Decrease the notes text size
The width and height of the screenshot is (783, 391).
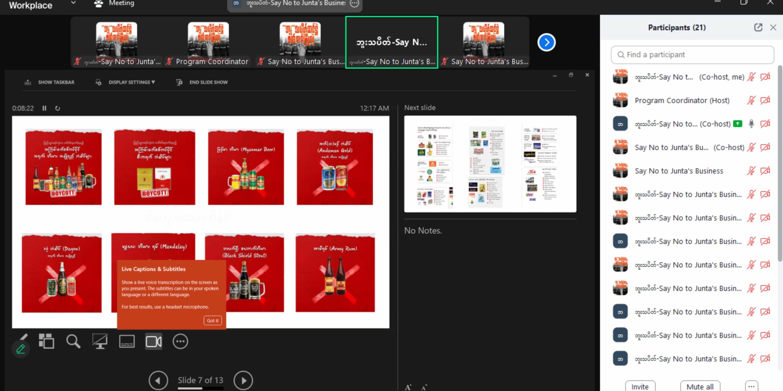click(x=424, y=387)
